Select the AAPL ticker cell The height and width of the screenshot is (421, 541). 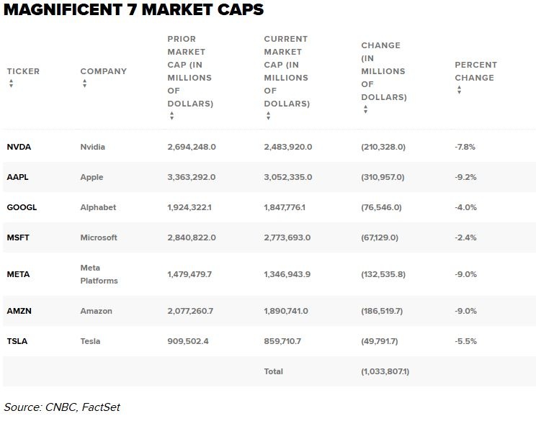(x=18, y=177)
